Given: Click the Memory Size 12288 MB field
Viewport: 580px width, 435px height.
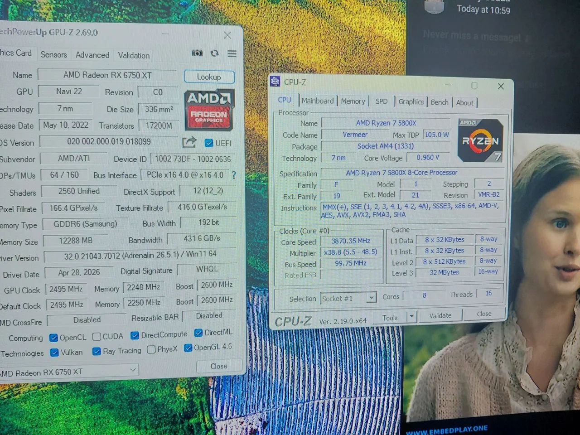Looking at the screenshot, I should [x=76, y=241].
